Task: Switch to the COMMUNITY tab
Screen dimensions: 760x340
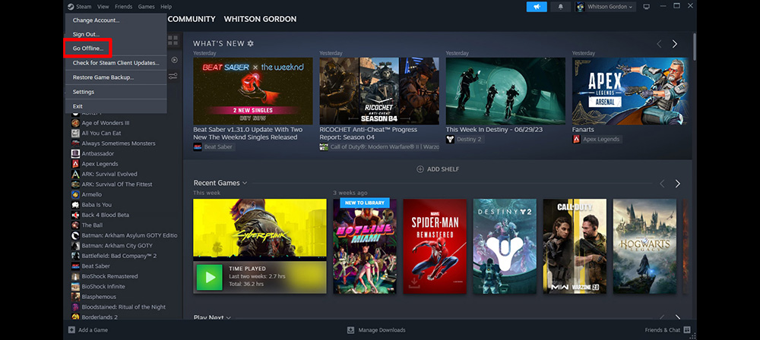Action: (x=192, y=19)
